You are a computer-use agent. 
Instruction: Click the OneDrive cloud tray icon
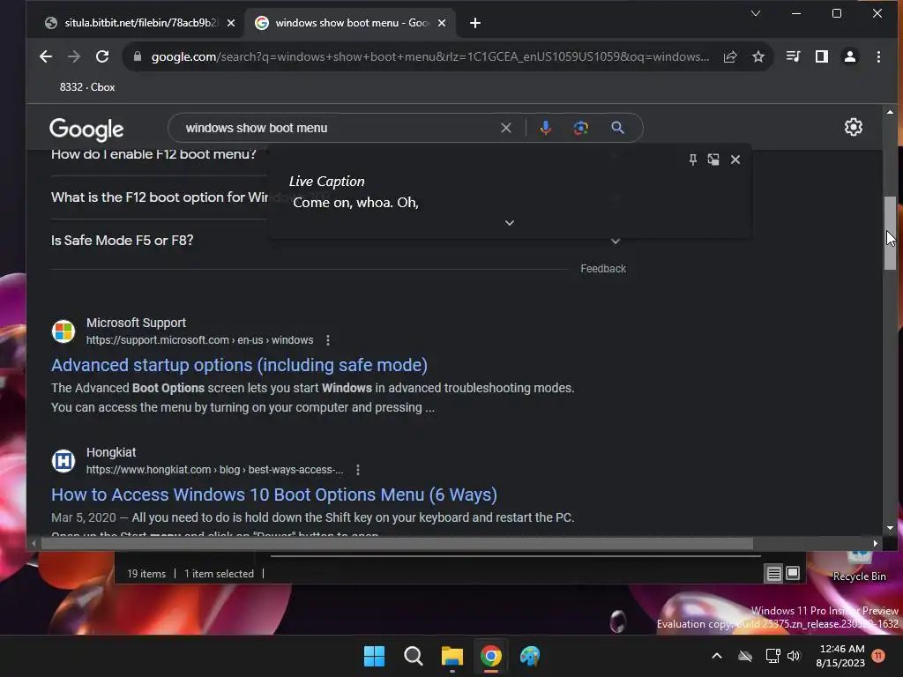(x=746, y=656)
